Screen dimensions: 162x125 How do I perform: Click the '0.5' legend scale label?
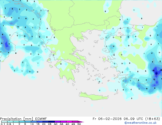tap(9, 124)
